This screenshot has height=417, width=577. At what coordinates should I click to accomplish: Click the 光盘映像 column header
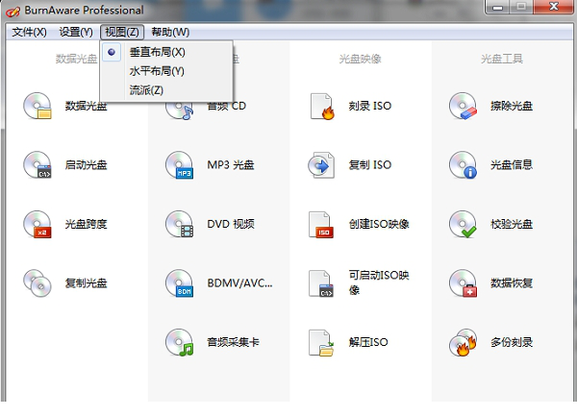pos(361,59)
